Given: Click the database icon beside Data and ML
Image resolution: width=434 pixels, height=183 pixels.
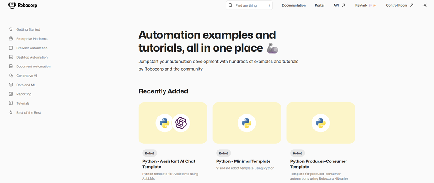Looking at the screenshot, I should (x=11, y=85).
